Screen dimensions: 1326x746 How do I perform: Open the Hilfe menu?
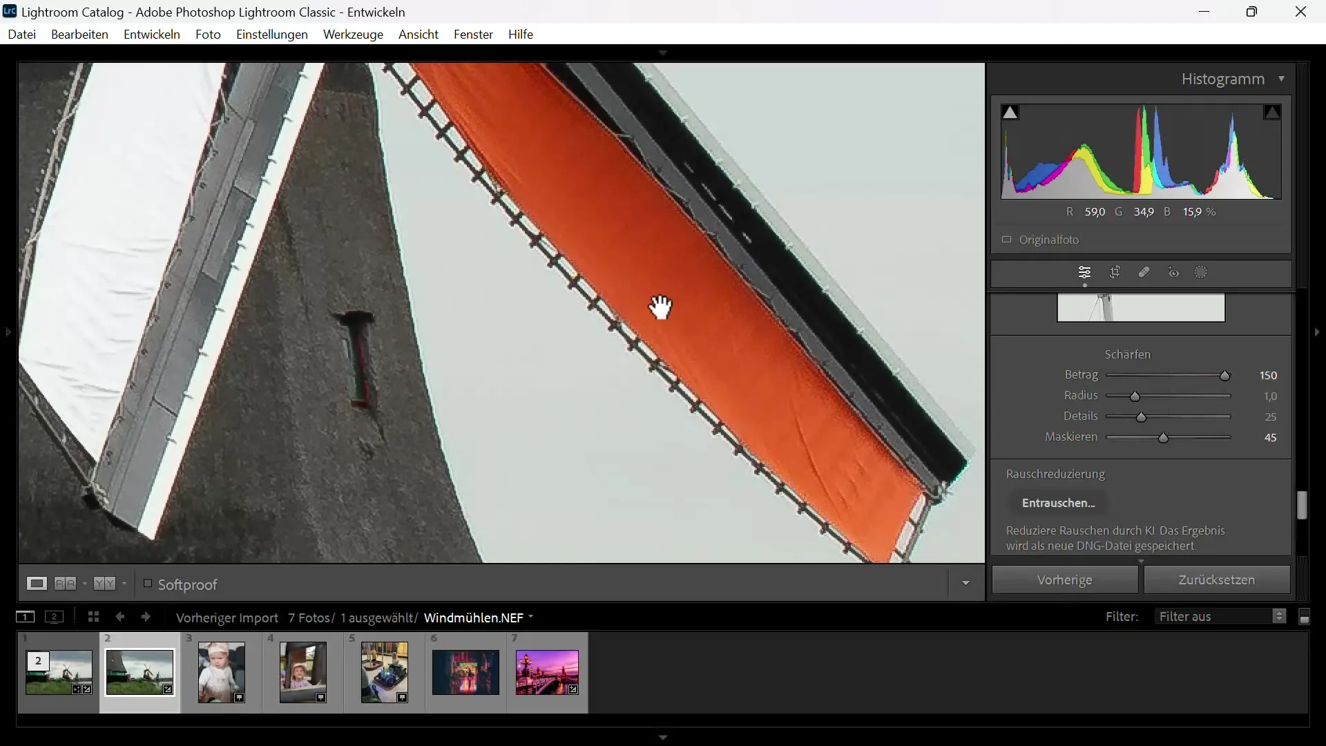click(521, 35)
